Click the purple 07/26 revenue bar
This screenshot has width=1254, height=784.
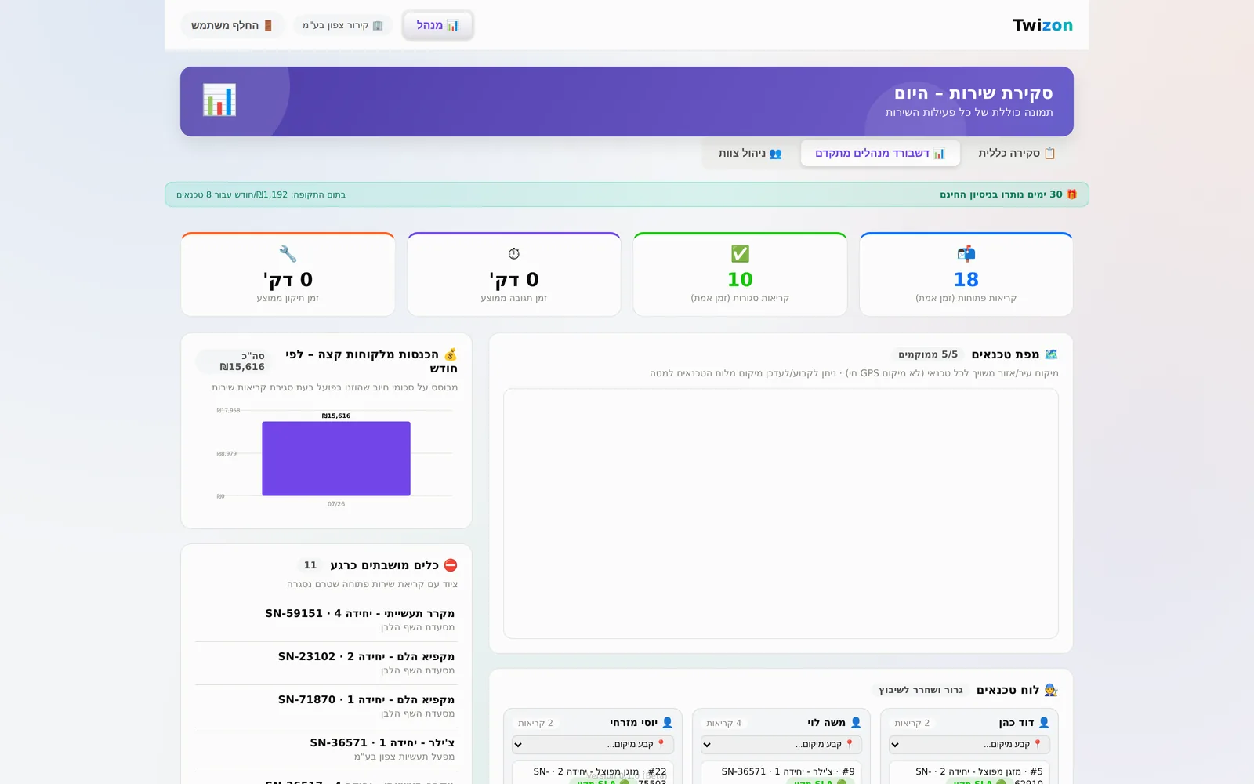click(336, 458)
